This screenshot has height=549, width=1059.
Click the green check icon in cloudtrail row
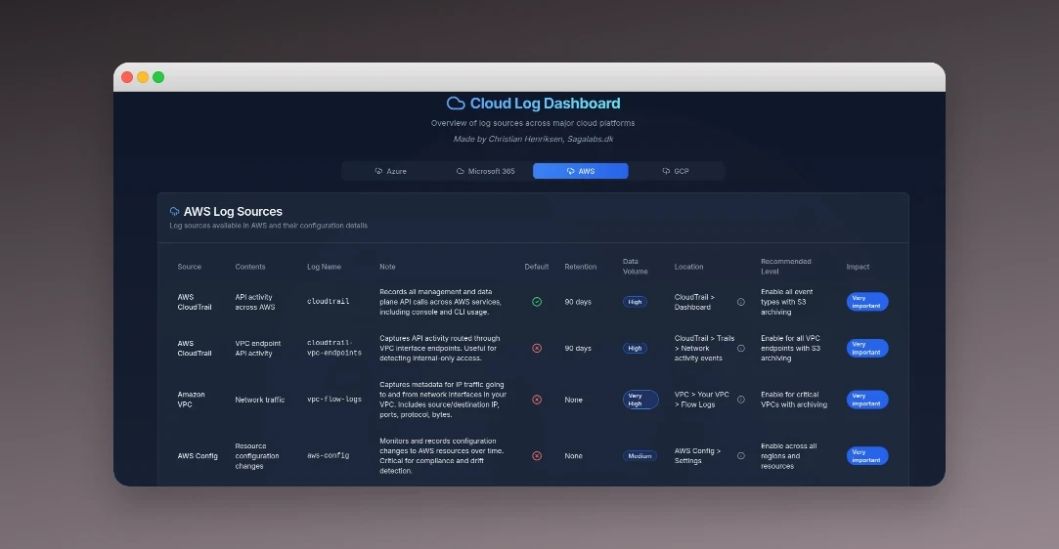click(537, 302)
